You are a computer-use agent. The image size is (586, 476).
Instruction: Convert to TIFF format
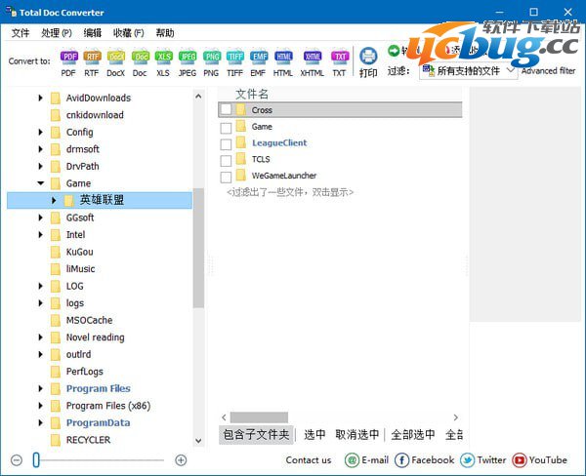(235, 57)
